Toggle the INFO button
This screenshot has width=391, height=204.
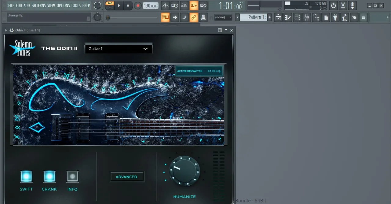pyautogui.click(x=72, y=176)
